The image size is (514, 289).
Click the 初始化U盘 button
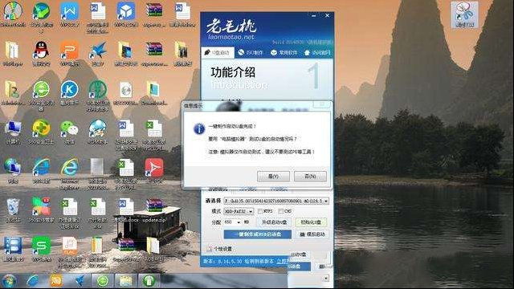tap(311, 222)
